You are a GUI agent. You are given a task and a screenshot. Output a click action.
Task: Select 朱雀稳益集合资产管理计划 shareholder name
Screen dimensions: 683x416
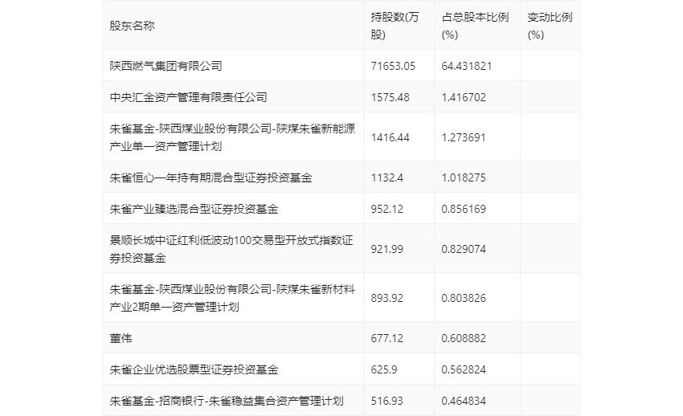coord(227,401)
